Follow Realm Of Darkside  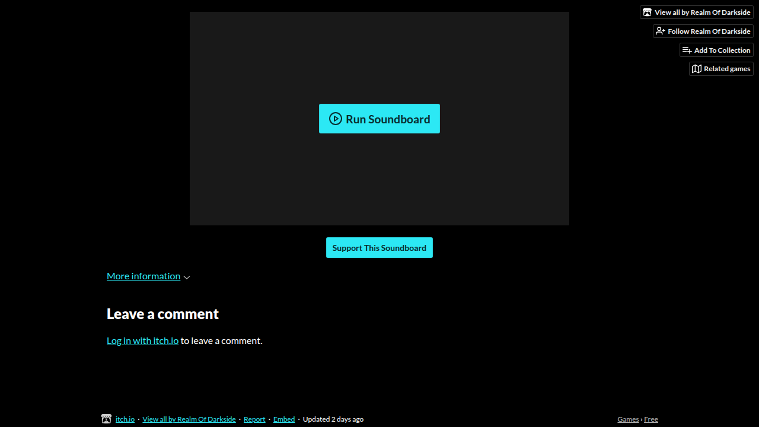(703, 31)
